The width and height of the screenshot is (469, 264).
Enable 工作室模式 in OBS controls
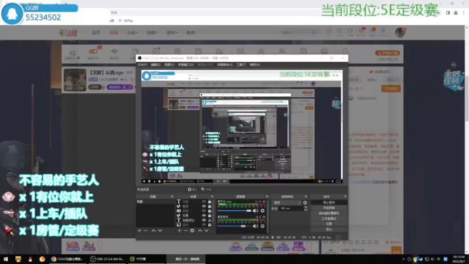pyautogui.click(x=329, y=218)
